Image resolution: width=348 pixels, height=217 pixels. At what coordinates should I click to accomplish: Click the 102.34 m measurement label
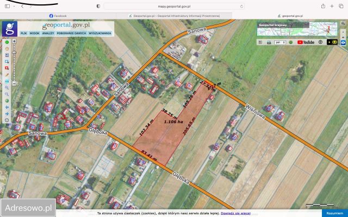pos(146,128)
